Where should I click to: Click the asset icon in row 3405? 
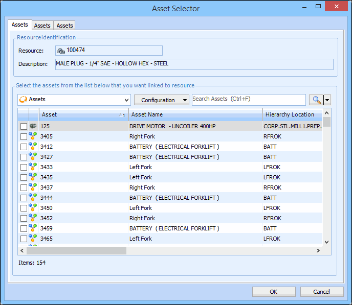(33, 136)
